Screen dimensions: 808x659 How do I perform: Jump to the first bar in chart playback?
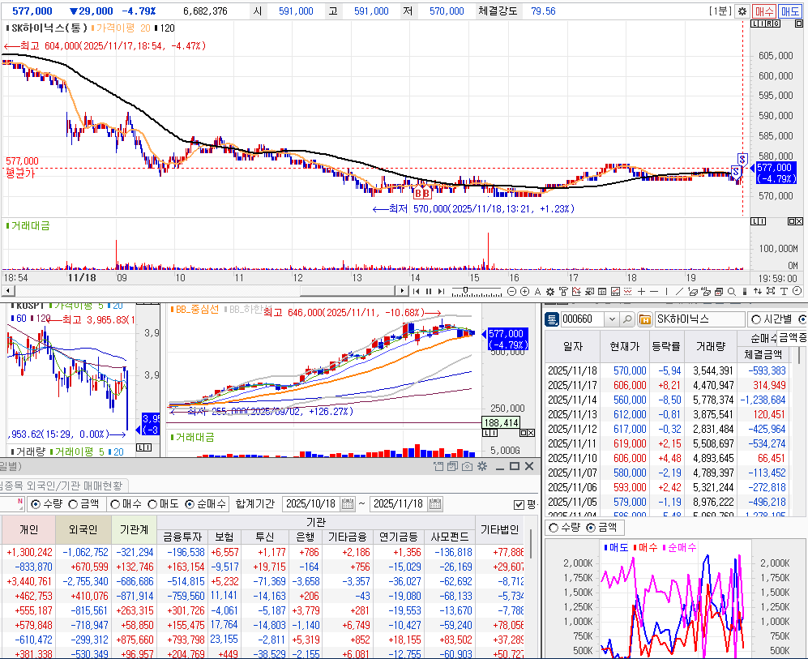417,291
